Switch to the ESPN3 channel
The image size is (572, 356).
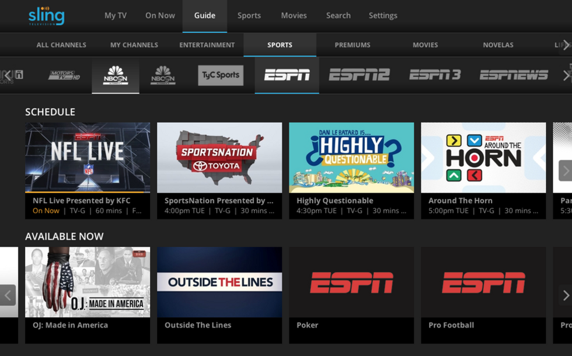tap(435, 75)
